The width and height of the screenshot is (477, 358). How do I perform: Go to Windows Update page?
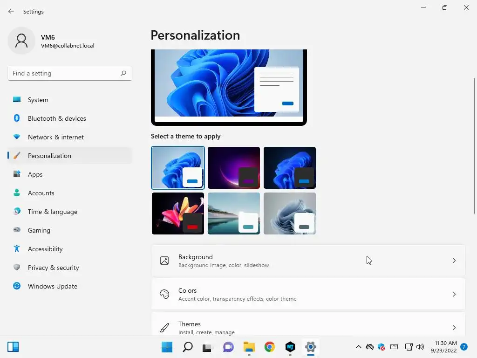(70, 286)
